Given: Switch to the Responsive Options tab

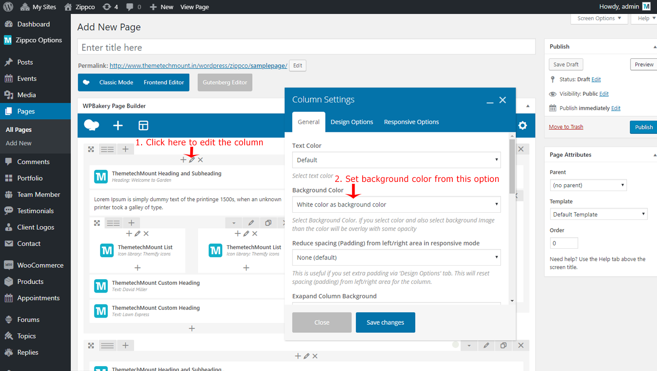Looking at the screenshot, I should (411, 122).
